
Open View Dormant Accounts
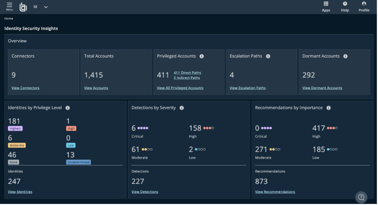point(322,88)
